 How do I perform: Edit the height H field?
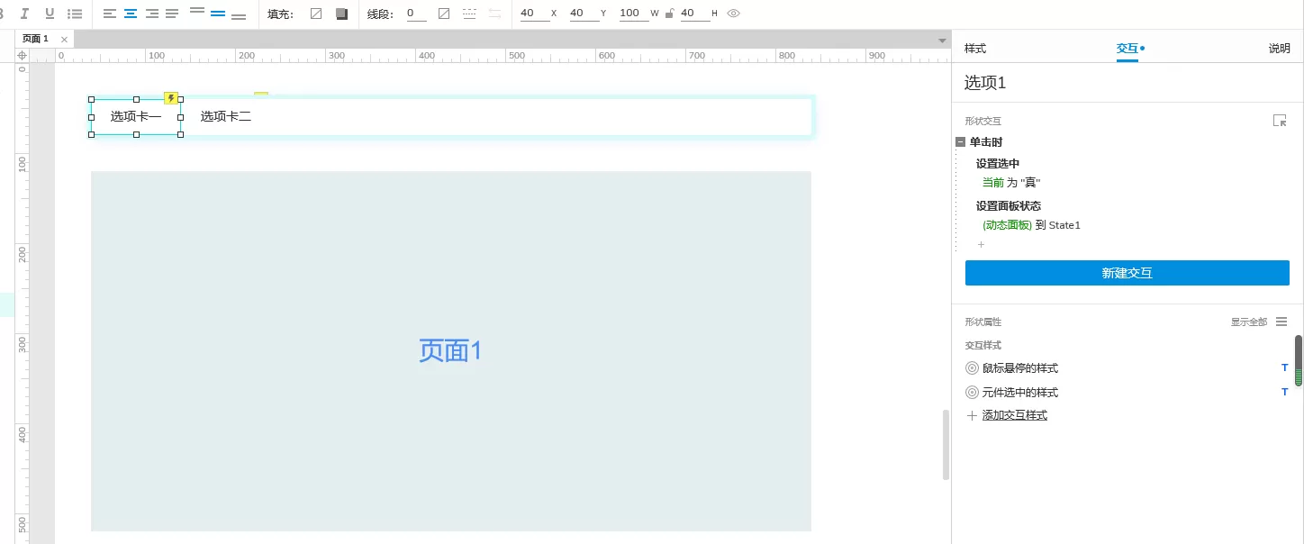pos(694,14)
